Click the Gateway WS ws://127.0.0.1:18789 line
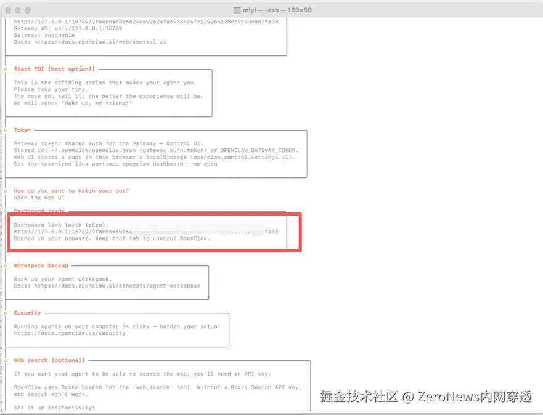Image resolution: width=543 pixels, height=415 pixels. coord(68,28)
